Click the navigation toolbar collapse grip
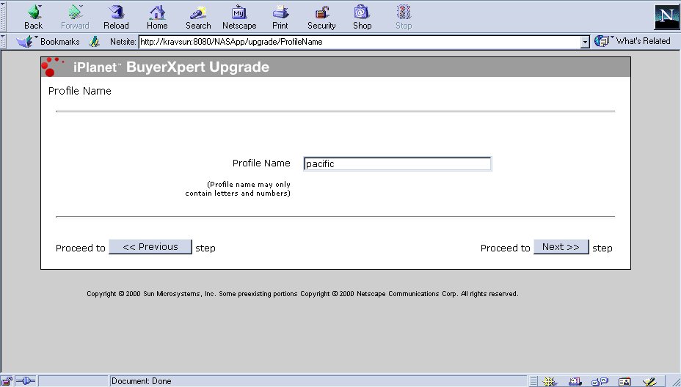Viewport: 681px width, 387px height. click(x=4, y=17)
